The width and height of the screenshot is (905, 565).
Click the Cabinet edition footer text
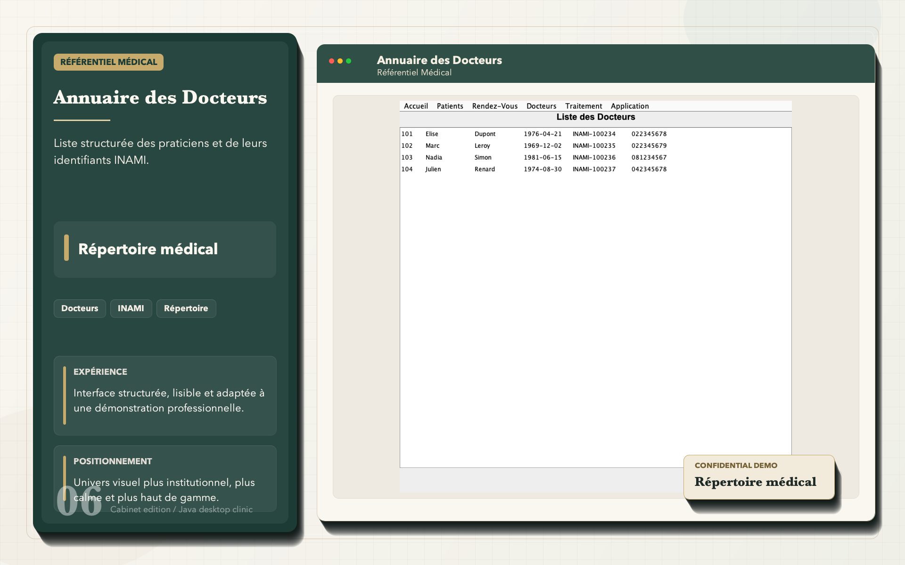coord(181,509)
